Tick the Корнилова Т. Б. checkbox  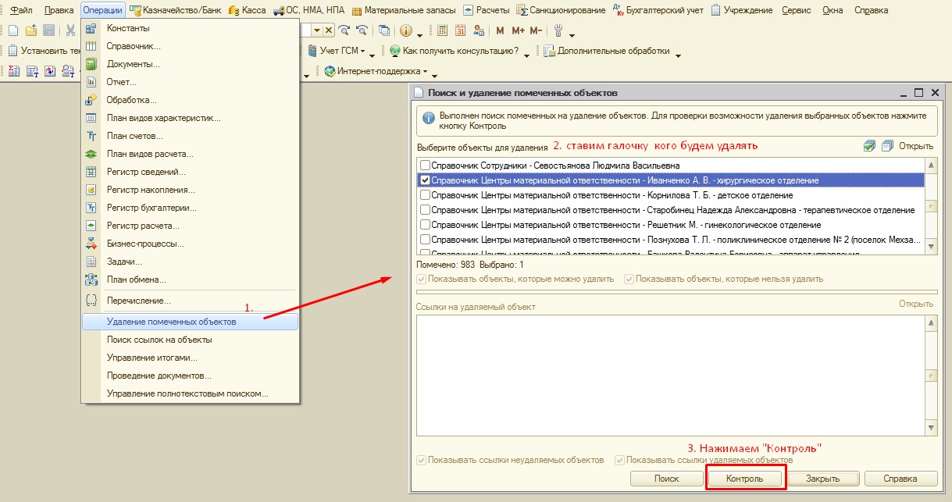tap(425, 195)
